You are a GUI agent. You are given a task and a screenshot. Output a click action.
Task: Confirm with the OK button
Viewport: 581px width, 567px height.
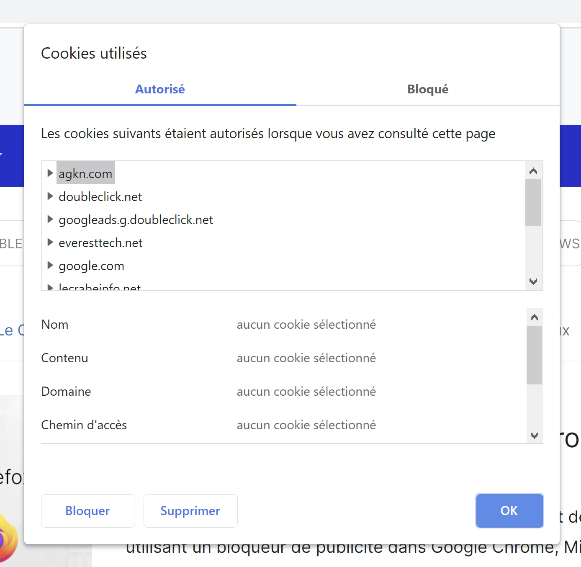click(509, 511)
